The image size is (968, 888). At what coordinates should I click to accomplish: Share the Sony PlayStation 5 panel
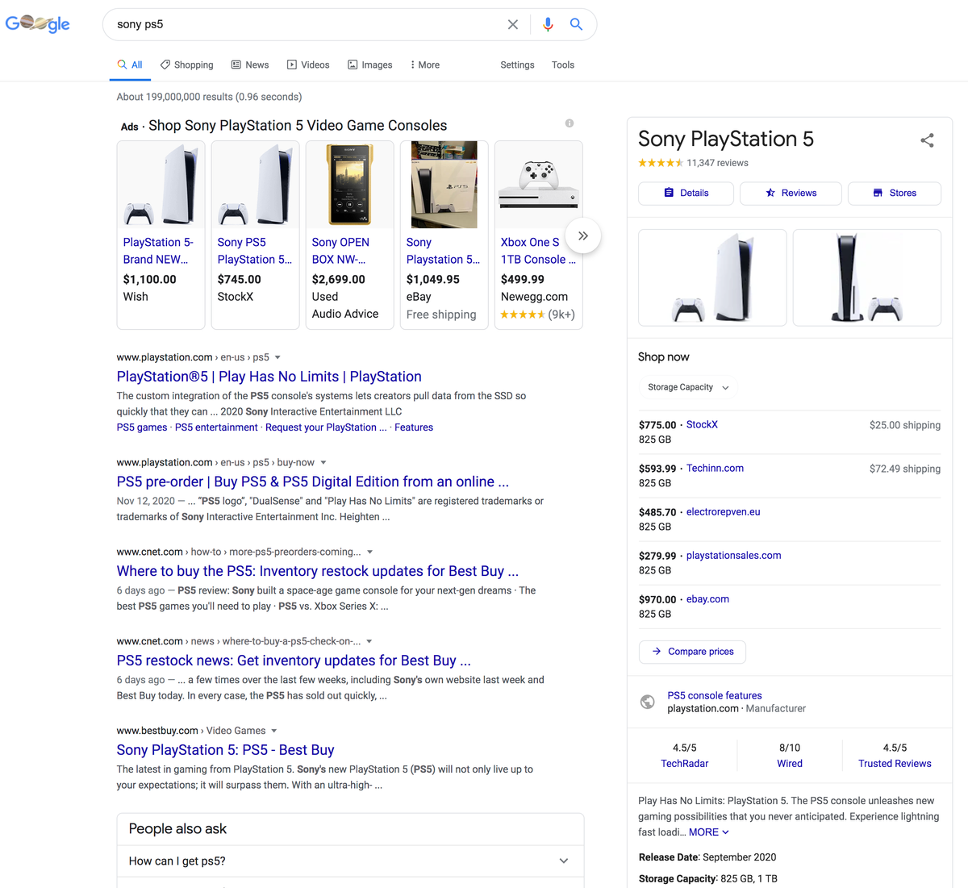[x=927, y=140]
